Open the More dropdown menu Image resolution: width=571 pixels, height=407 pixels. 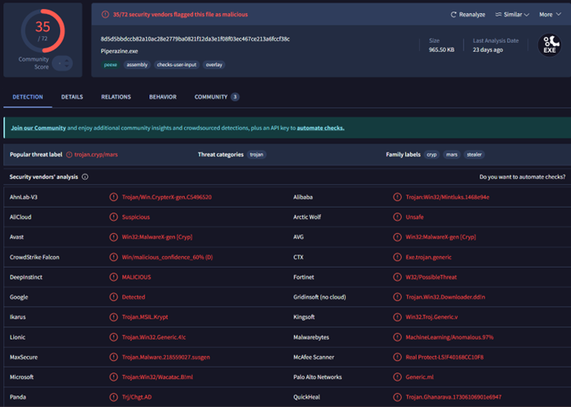550,15
